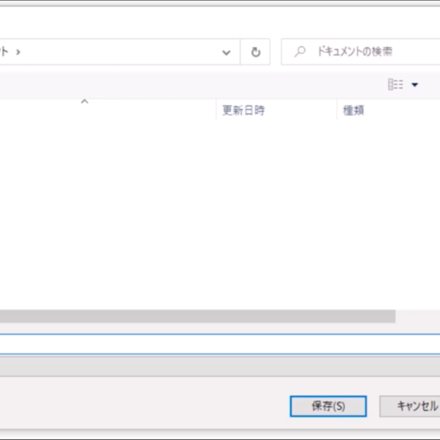
Task: Click the horizontal scrollbar thumb in the file list
Action: (x=198, y=316)
